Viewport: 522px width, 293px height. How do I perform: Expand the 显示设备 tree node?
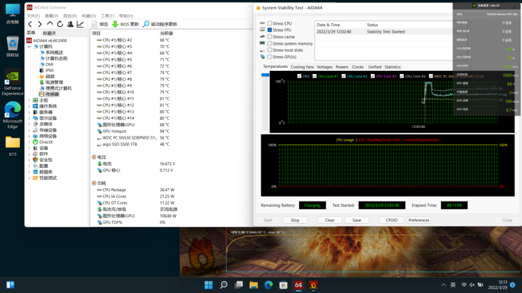30,118
